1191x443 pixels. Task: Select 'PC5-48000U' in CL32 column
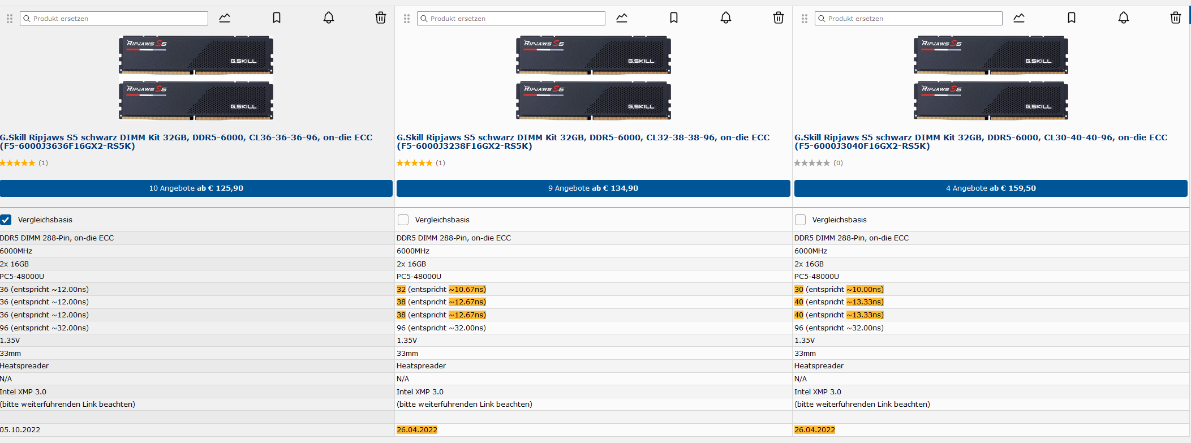click(x=419, y=277)
